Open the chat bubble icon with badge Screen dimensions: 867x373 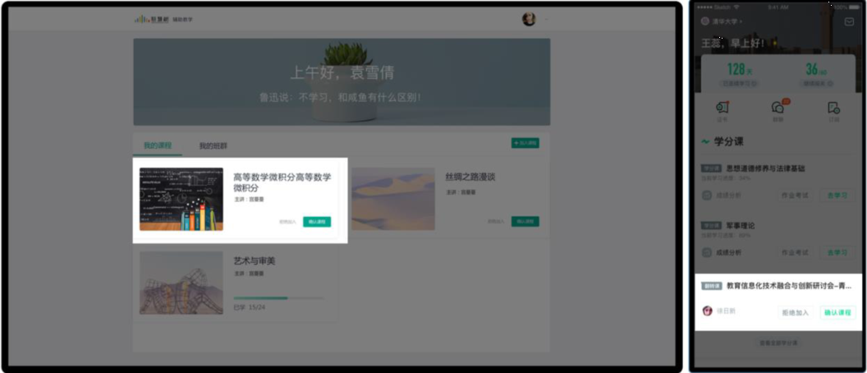click(x=778, y=107)
